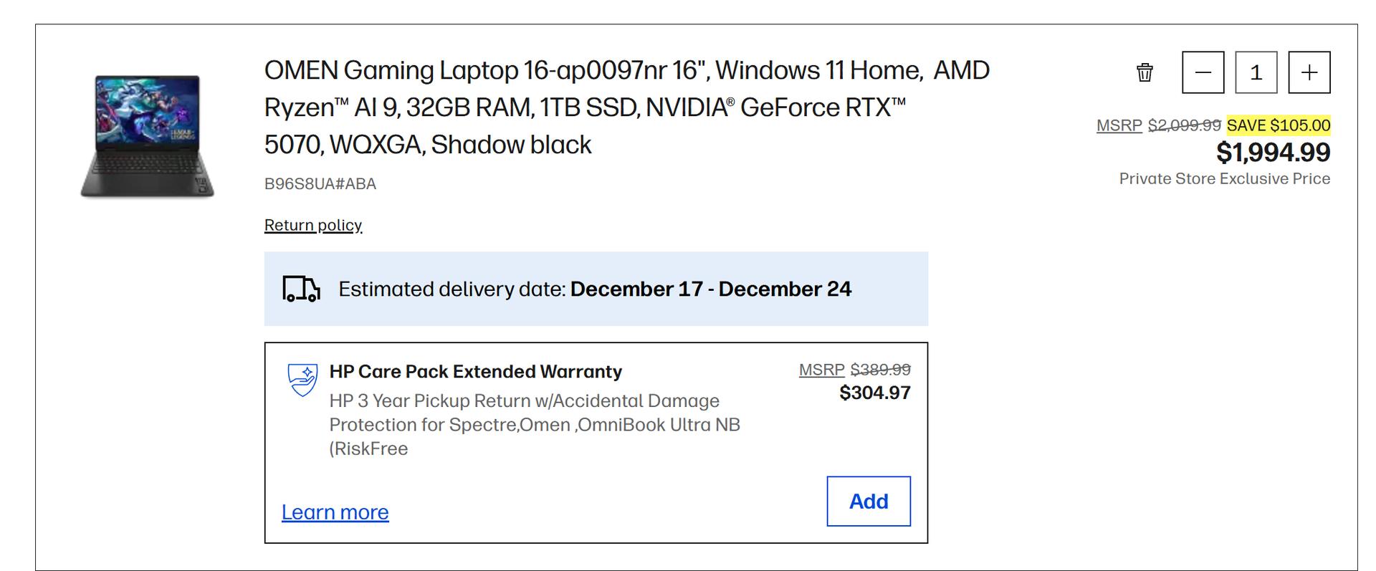Click the OMEN laptop product thumbnail
The height and width of the screenshot is (571, 1376).
[148, 135]
